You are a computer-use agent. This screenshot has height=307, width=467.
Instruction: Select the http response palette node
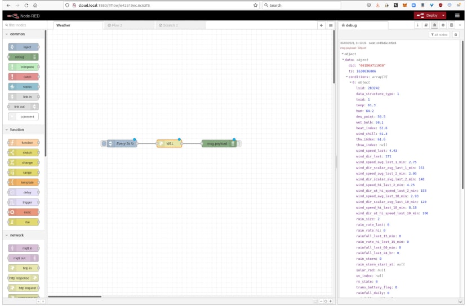point(24,278)
